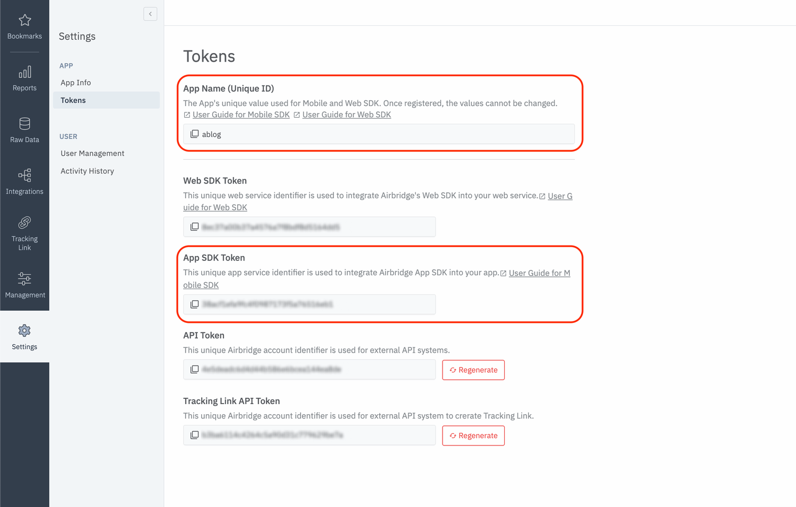This screenshot has height=507, width=796.
Task: Regenerate the Tracking Link API Token
Action: [473, 435]
